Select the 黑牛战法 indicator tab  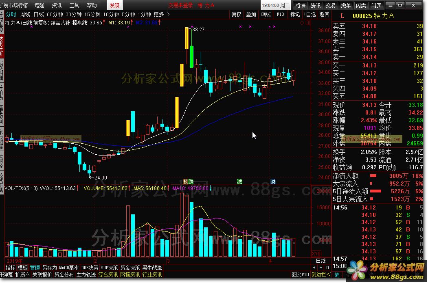click(152, 268)
